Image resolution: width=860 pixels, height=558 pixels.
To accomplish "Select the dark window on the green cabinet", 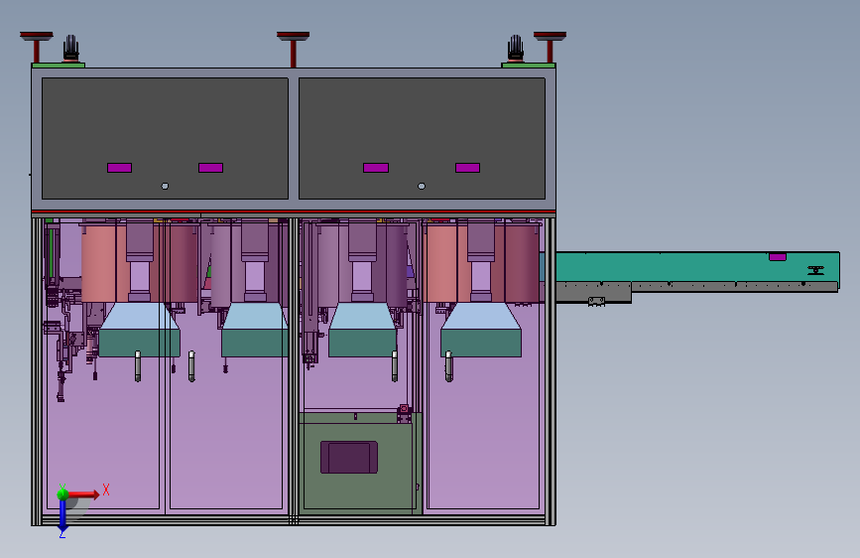I will tap(349, 457).
